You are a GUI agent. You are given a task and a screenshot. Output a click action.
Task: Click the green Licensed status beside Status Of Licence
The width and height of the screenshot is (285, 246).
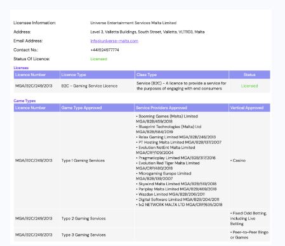point(98,59)
